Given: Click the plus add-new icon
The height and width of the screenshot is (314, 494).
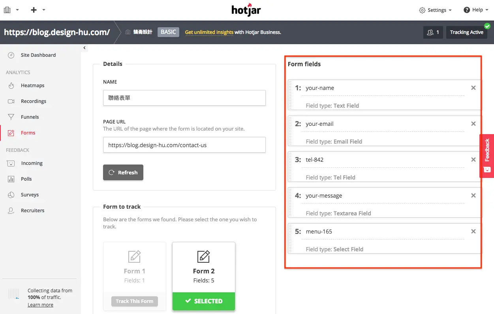Looking at the screenshot, I should (34, 10).
